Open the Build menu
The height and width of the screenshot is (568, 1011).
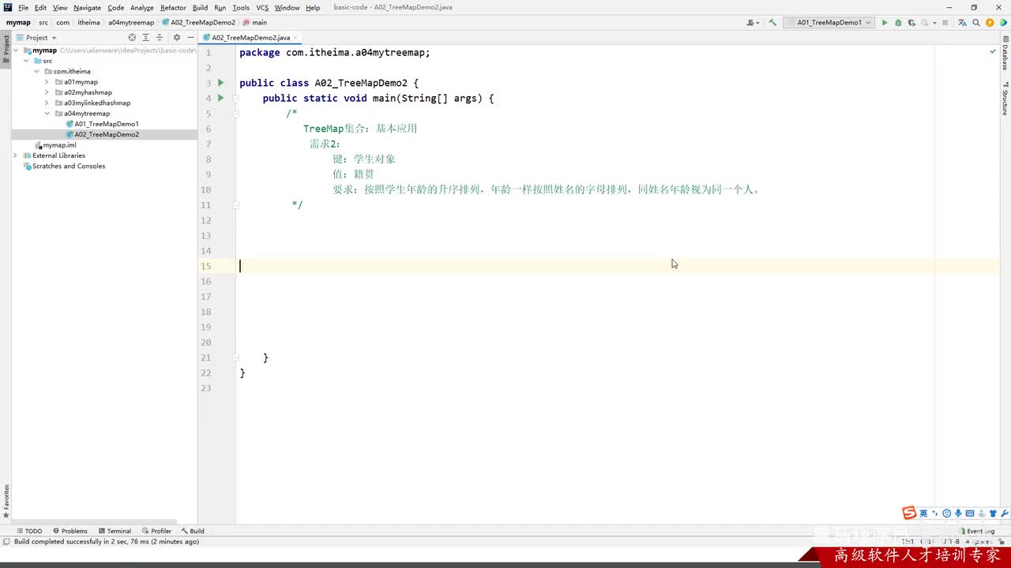pos(200,8)
